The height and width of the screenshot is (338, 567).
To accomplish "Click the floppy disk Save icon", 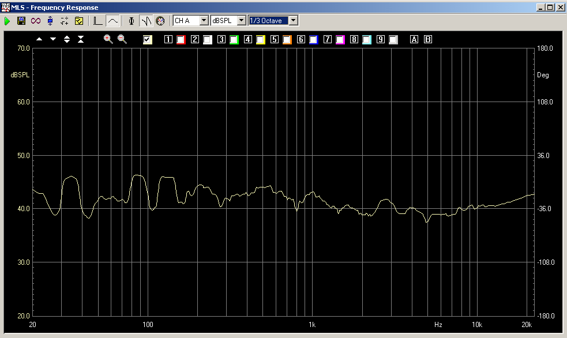I will 21,21.
